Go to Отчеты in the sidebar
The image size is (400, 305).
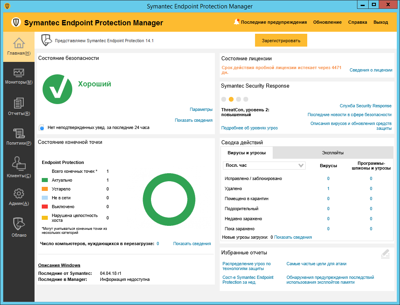coord(19,106)
